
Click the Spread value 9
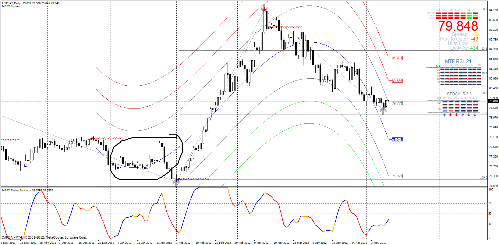pos(477,34)
